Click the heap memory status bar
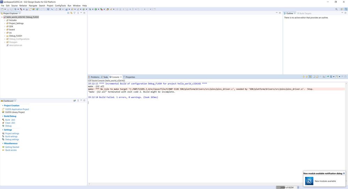This screenshot has height=189, width=348. 286,188
